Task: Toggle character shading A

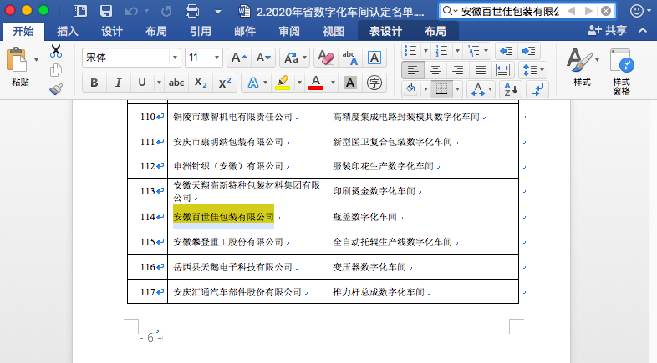Action: pos(350,83)
